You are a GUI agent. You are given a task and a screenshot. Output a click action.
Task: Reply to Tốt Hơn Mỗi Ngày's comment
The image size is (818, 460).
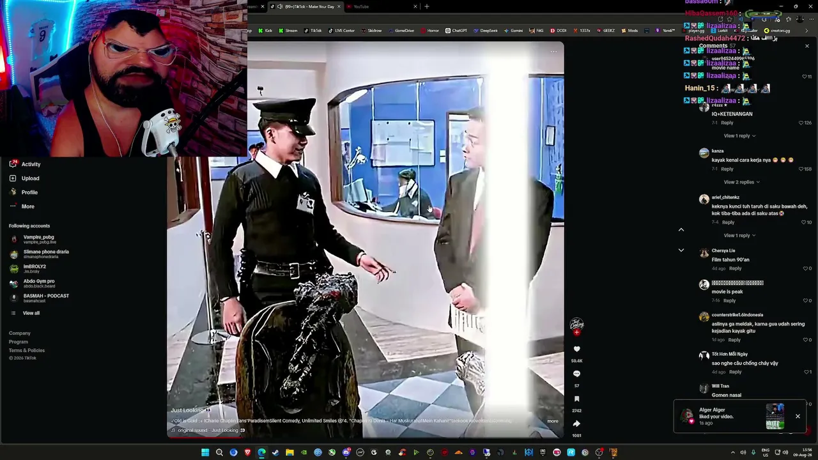click(736, 372)
